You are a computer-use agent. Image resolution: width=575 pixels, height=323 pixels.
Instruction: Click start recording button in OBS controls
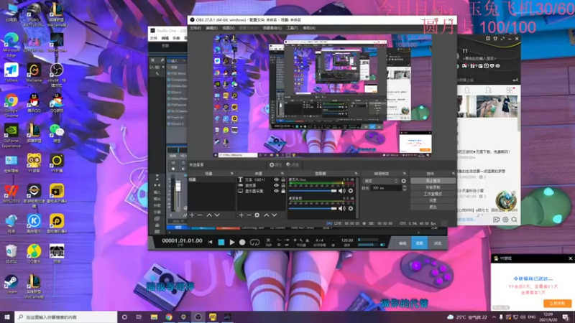click(433, 187)
